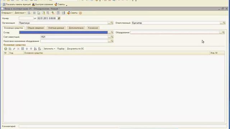Viewport: 230px width, 129px height.
Task: Switch to the Комиссия tab
Action: [x=93, y=28]
